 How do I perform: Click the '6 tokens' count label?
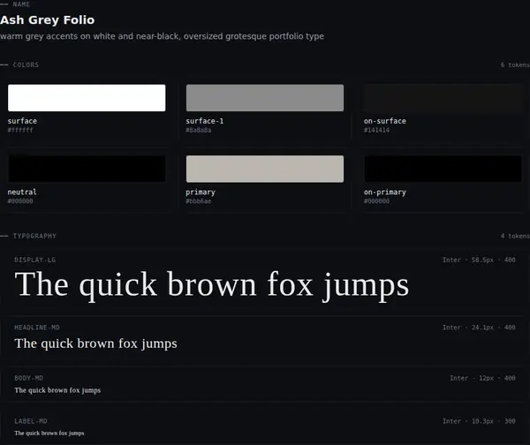[x=515, y=64]
